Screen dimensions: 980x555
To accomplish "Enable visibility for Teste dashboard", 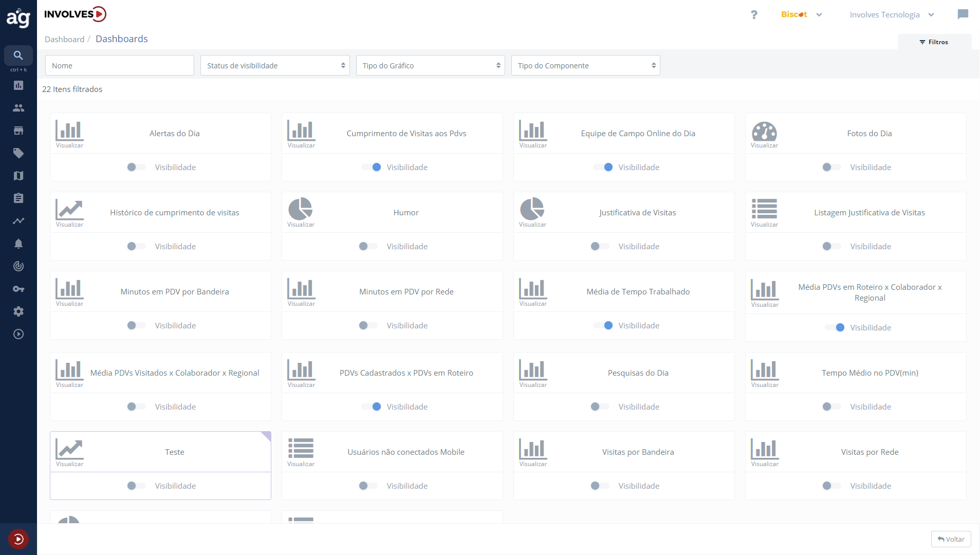I will click(136, 486).
